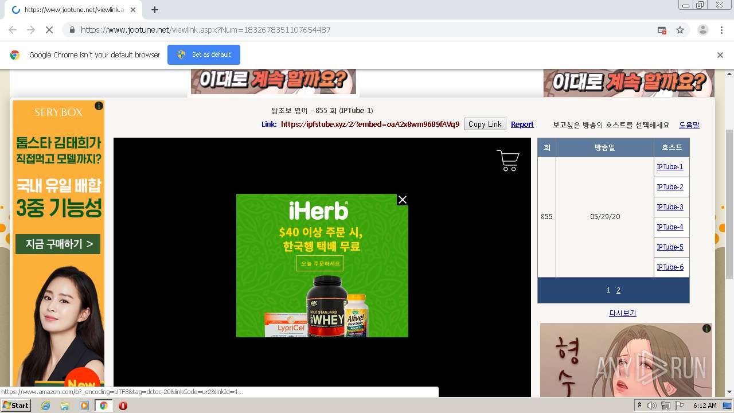Select the IPTube-4 host link
The height and width of the screenshot is (413, 734).
(x=670, y=227)
